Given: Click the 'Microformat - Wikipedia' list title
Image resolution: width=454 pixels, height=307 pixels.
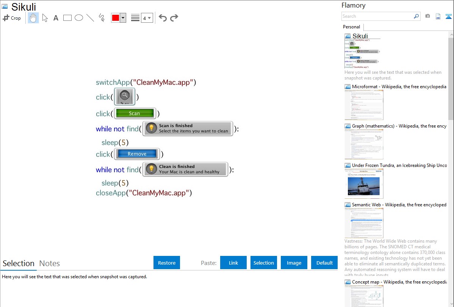Looking at the screenshot, I should pos(399,87).
